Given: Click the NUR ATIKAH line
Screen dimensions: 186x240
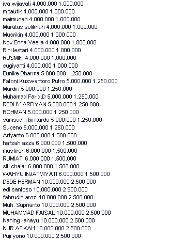Looking at the screenshot, I should pyautogui.click(x=47, y=228).
